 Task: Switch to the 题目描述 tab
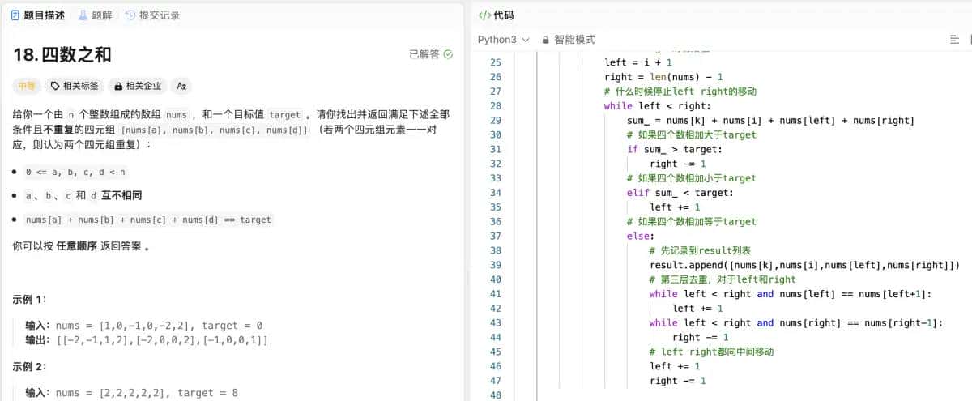pos(38,15)
